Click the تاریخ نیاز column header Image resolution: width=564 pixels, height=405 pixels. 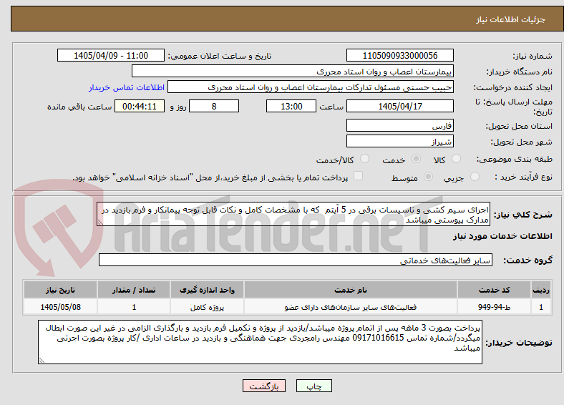tap(60, 290)
